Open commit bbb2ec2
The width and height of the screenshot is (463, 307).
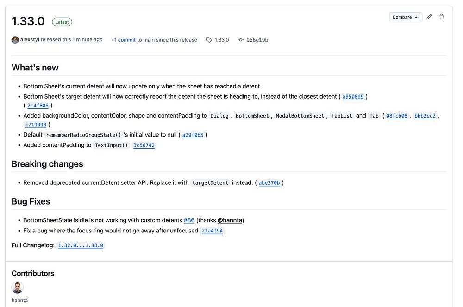click(425, 116)
